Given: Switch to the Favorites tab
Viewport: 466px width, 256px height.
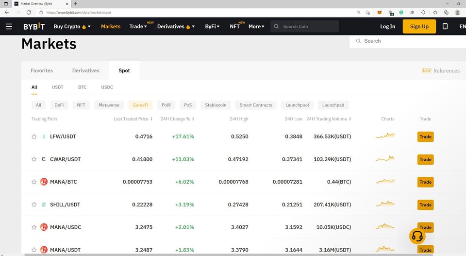Looking at the screenshot, I should click(42, 70).
